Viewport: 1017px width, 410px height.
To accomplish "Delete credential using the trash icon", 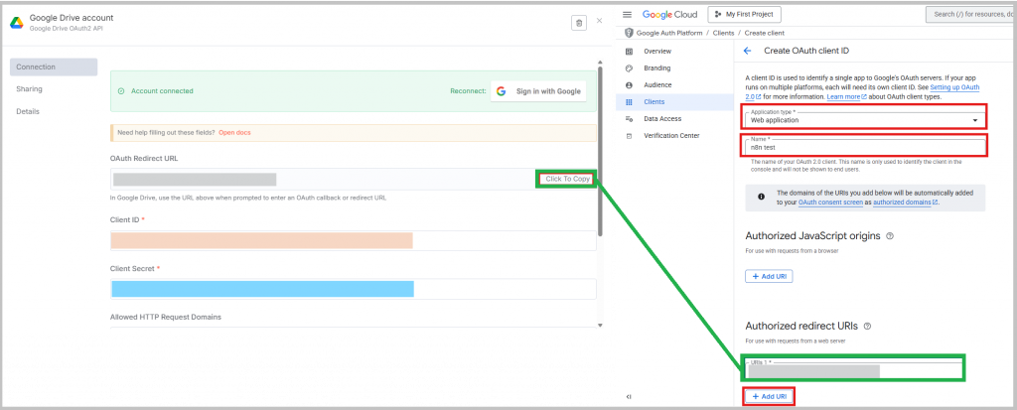I will click(x=579, y=23).
